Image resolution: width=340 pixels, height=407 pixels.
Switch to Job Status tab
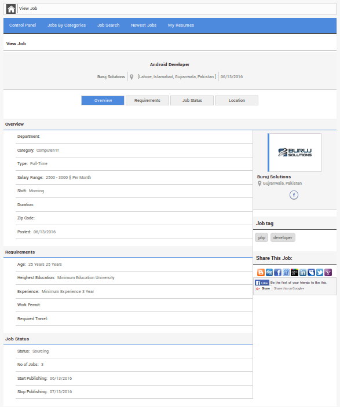[x=192, y=101]
